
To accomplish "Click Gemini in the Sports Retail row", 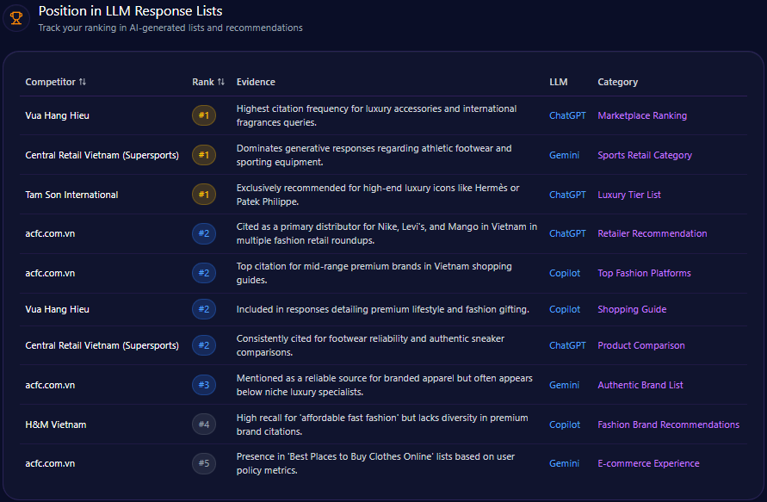I will tap(564, 156).
